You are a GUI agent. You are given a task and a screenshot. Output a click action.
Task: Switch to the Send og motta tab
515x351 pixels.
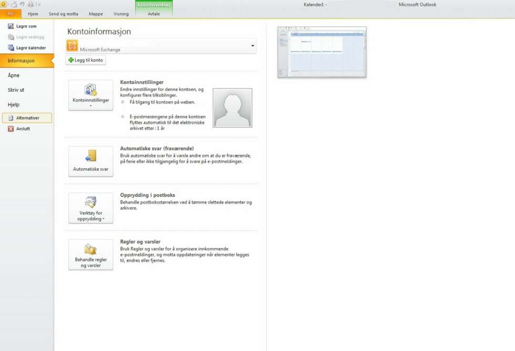click(x=64, y=14)
